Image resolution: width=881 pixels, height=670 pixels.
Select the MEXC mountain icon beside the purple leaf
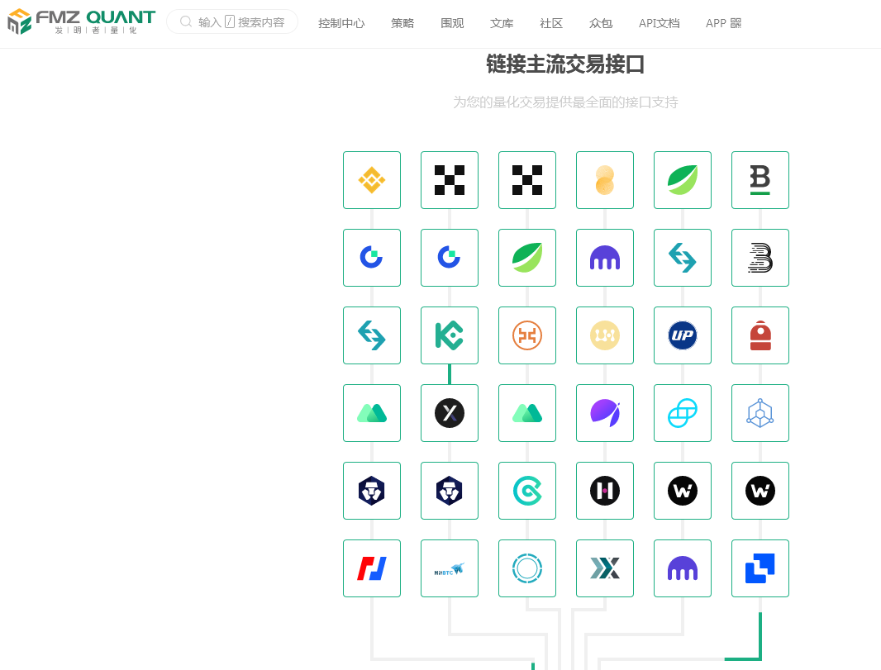(x=527, y=413)
